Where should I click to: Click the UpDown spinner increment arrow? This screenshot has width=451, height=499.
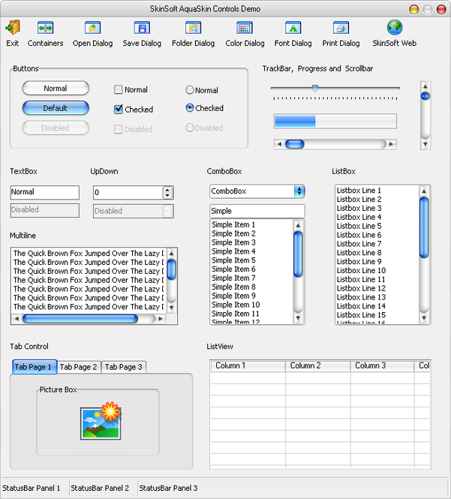point(167,190)
